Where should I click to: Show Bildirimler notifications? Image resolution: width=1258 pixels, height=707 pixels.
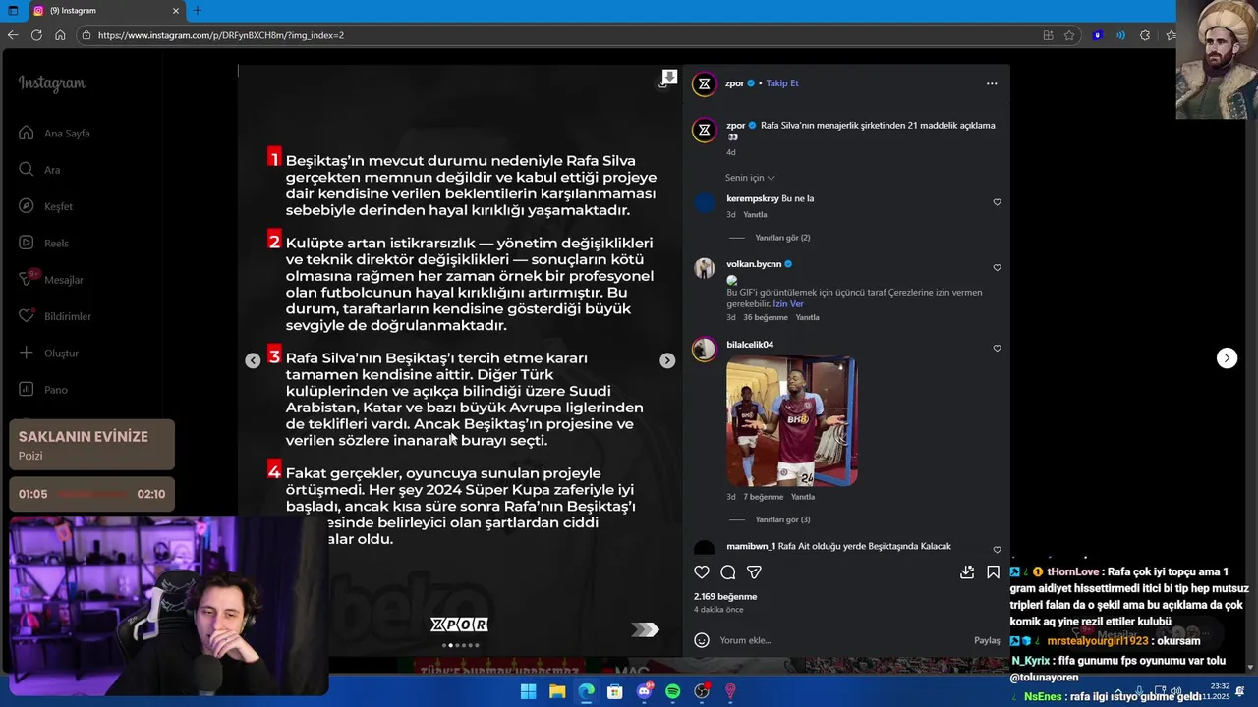coord(55,316)
